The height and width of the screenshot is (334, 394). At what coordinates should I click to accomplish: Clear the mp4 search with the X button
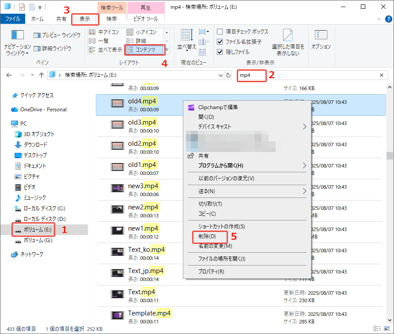[x=382, y=75]
